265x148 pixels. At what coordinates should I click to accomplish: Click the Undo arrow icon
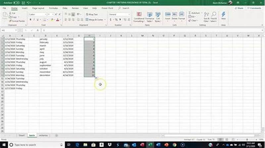28,3
